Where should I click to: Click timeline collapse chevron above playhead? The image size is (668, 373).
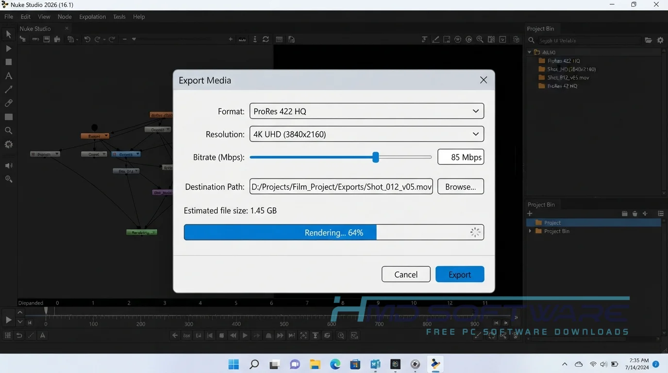coord(20,312)
